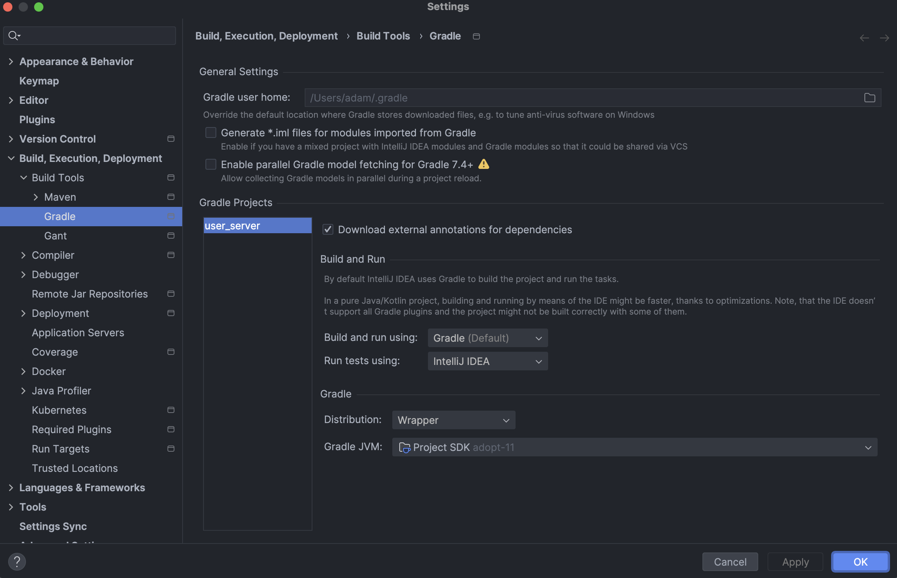Open Kubernetes settings

(x=59, y=410)
